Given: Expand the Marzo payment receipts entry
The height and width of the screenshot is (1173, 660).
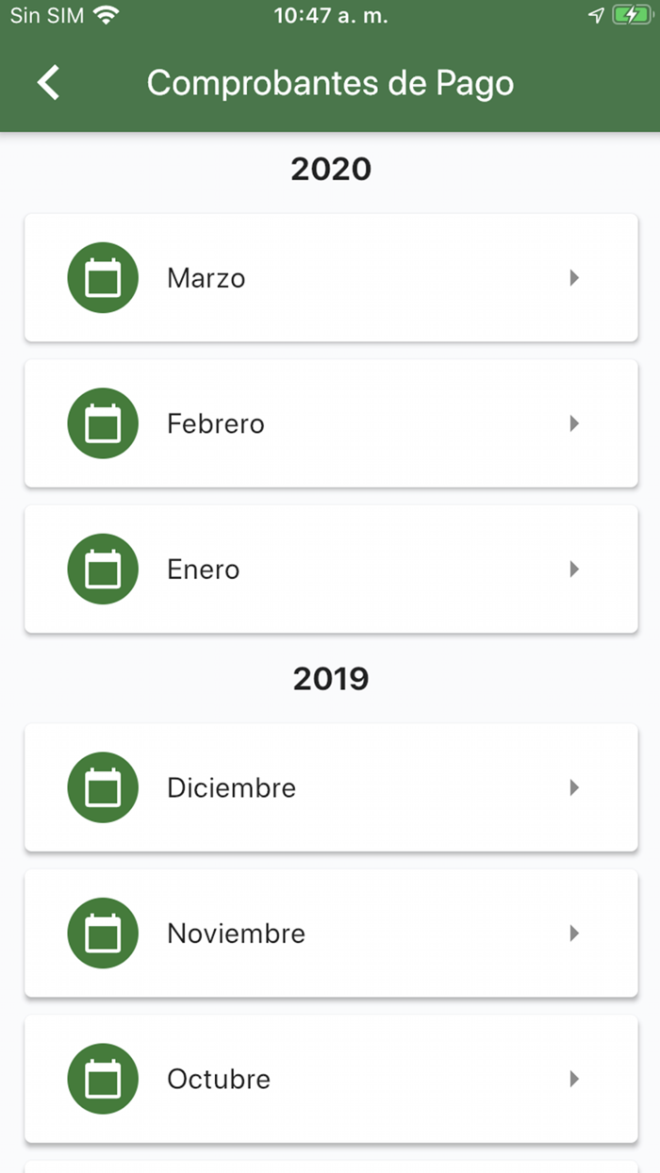Looking at the screenshot, I should click(x=574, y=277).
